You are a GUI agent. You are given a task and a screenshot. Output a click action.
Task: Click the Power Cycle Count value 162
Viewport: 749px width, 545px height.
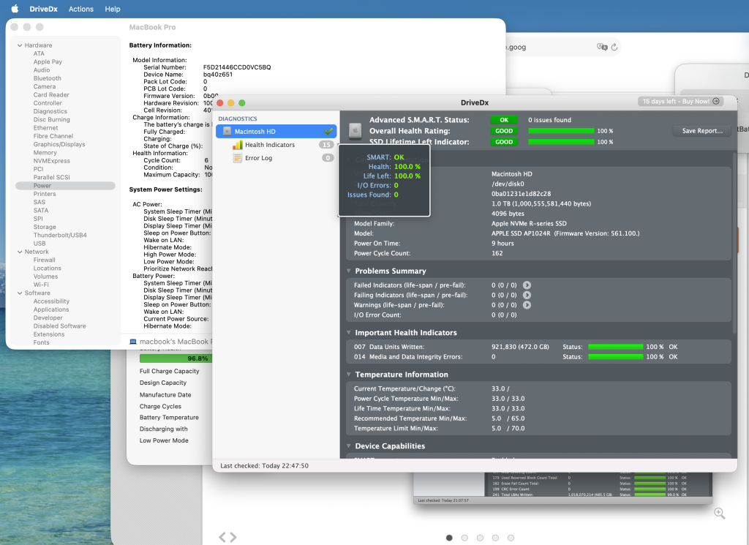pos(497,253)
